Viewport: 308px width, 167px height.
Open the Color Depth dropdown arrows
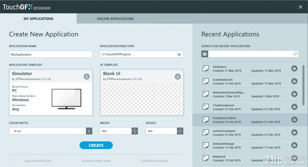point(89,131)
